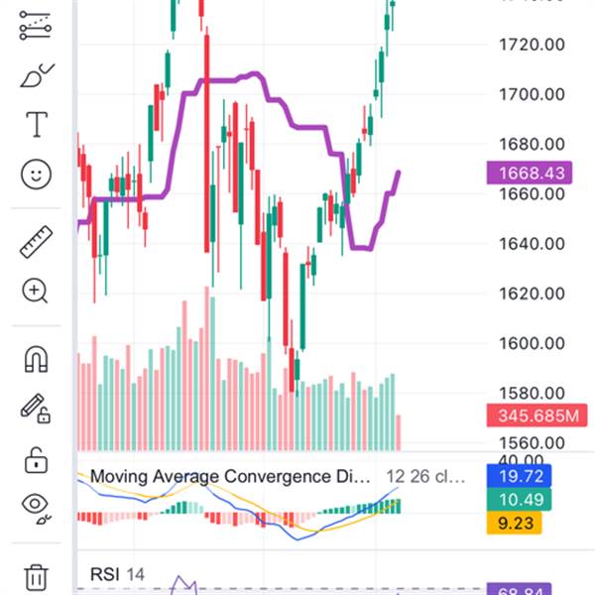Click the green 10.49 histogram value label
This screenshot has height=595, width=595.
(x=526, y=498)
